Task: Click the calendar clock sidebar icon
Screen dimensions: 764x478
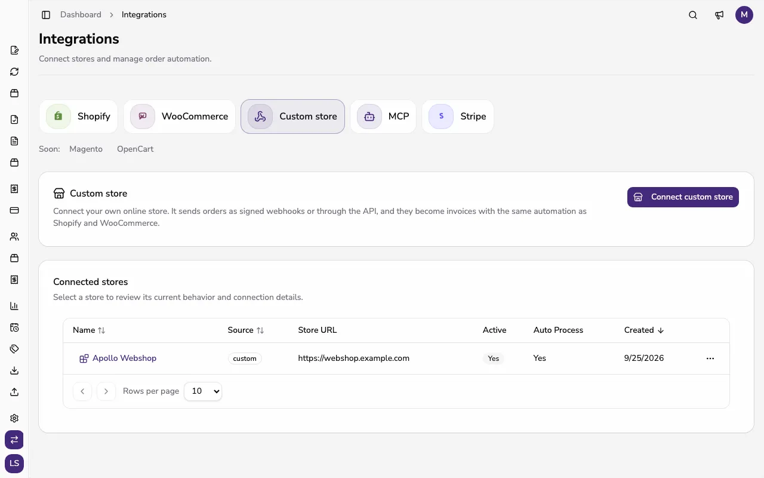Action: coord(14,327)
